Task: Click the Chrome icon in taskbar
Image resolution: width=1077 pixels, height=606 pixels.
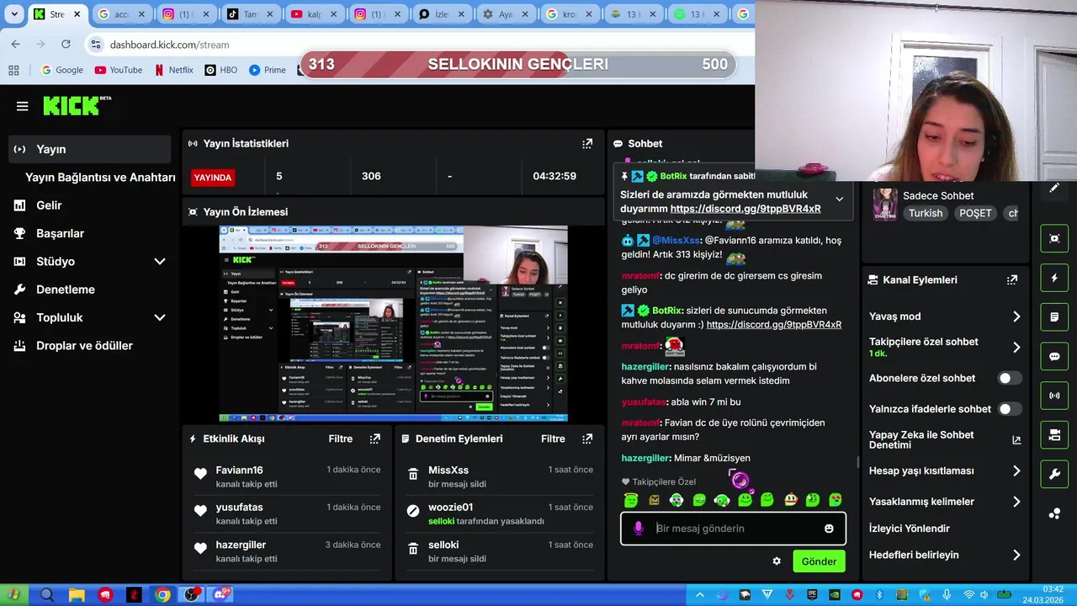Action: (x=162, y=595)
